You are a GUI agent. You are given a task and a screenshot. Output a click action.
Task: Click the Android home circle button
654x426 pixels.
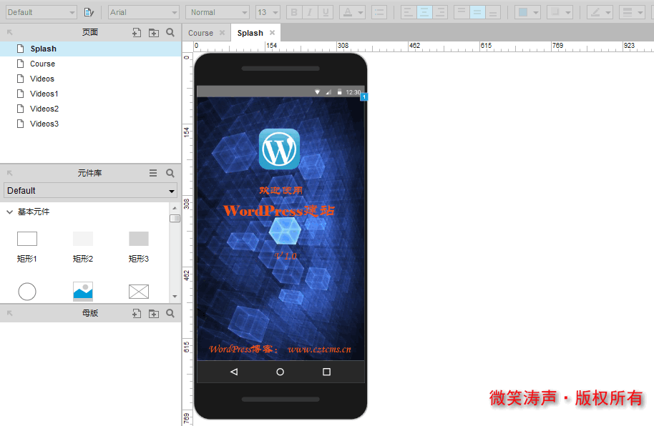point(280,372)
